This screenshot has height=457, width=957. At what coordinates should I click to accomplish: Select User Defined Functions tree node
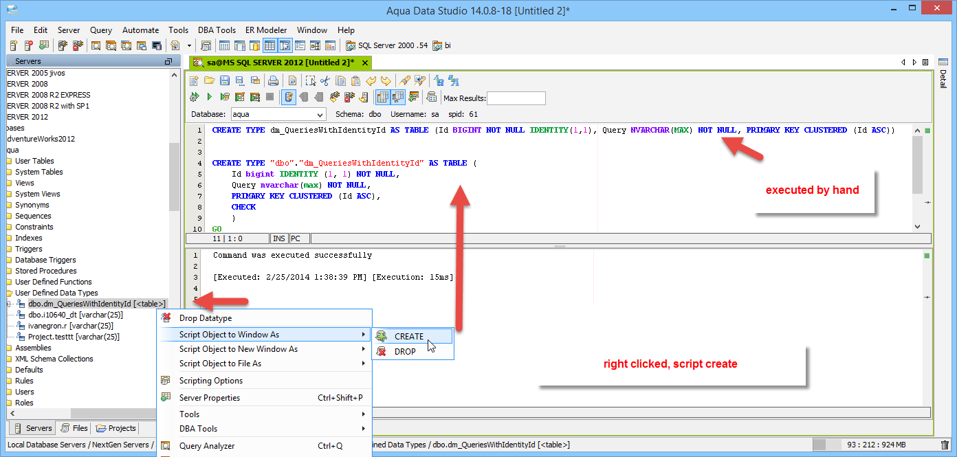pos(53,282)
